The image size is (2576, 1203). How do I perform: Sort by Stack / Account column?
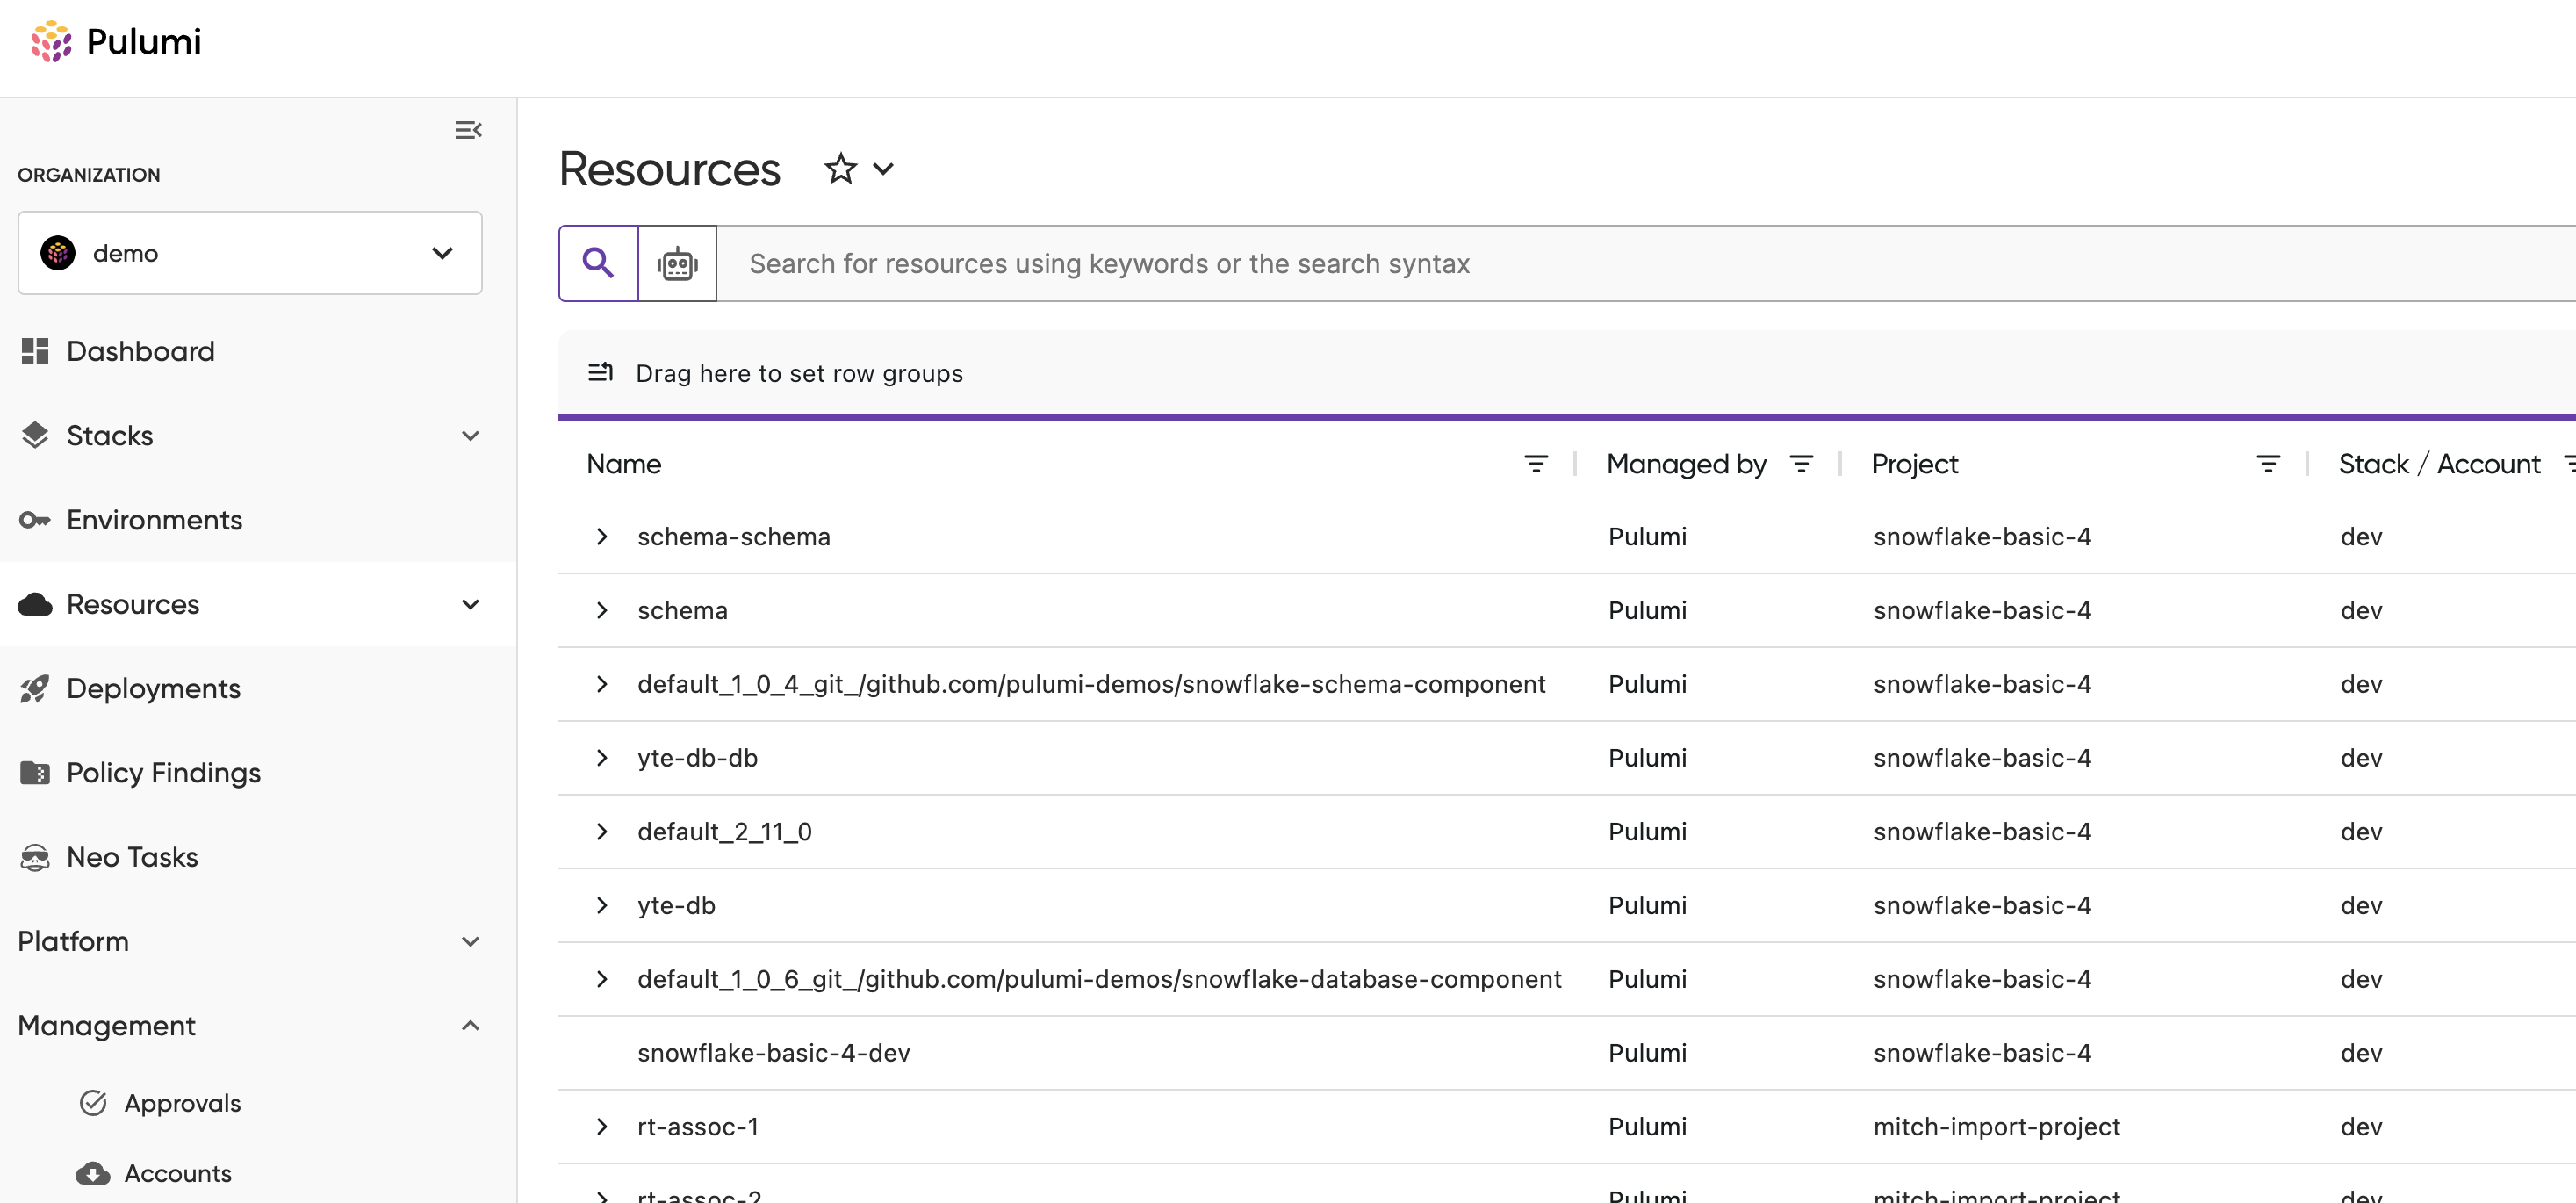tap(2439, 464)
